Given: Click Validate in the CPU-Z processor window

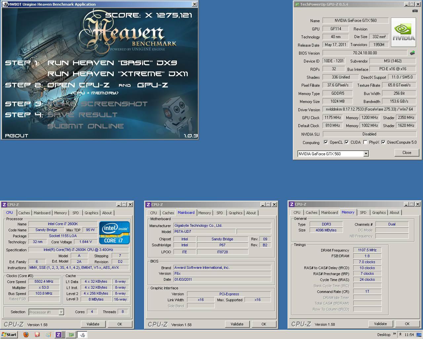Looking at the screenshot, I should (93, 324).
